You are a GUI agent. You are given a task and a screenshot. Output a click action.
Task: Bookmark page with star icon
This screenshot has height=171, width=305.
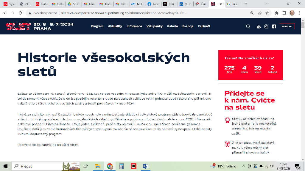tap(267, 13)
